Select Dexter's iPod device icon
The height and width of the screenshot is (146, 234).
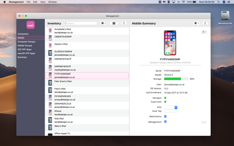50,46
